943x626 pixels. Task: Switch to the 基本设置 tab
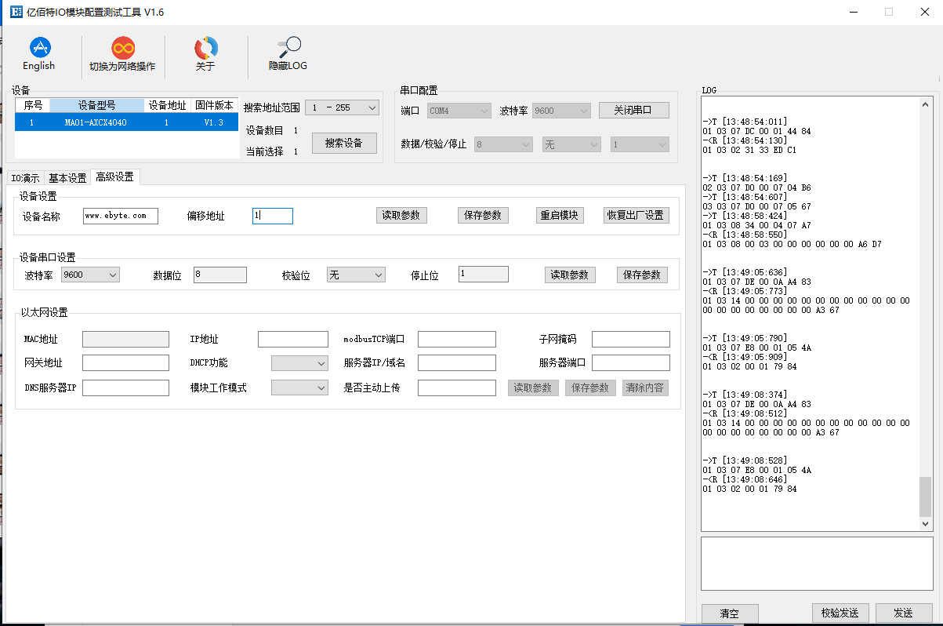tap(67, 178)
